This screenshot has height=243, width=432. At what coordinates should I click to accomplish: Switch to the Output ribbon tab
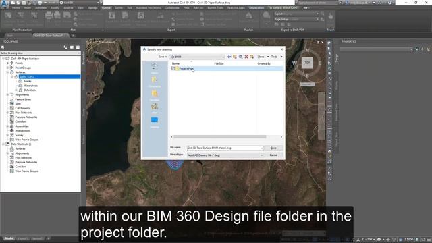106,8
